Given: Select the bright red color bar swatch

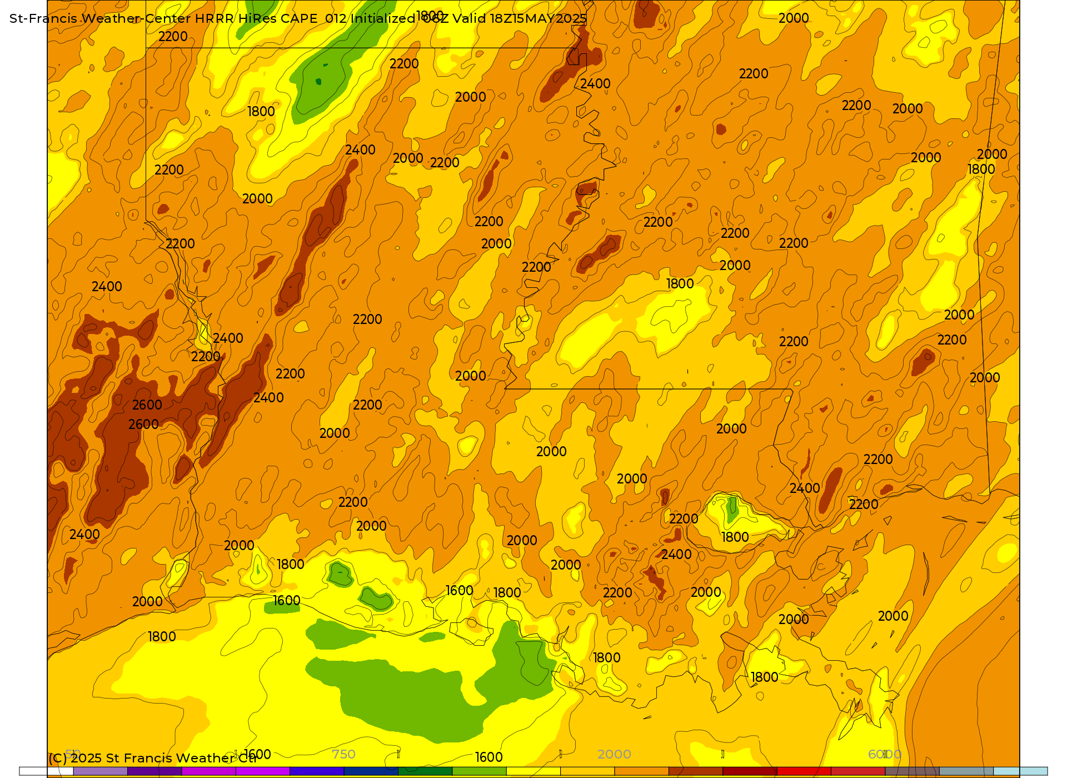Looking at the screenshot, I should [x=804, y=771].
